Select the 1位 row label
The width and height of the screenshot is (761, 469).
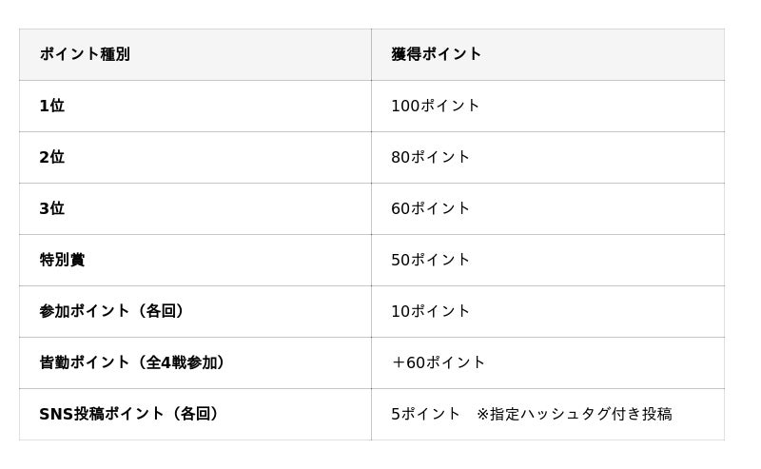coord(51,106)
